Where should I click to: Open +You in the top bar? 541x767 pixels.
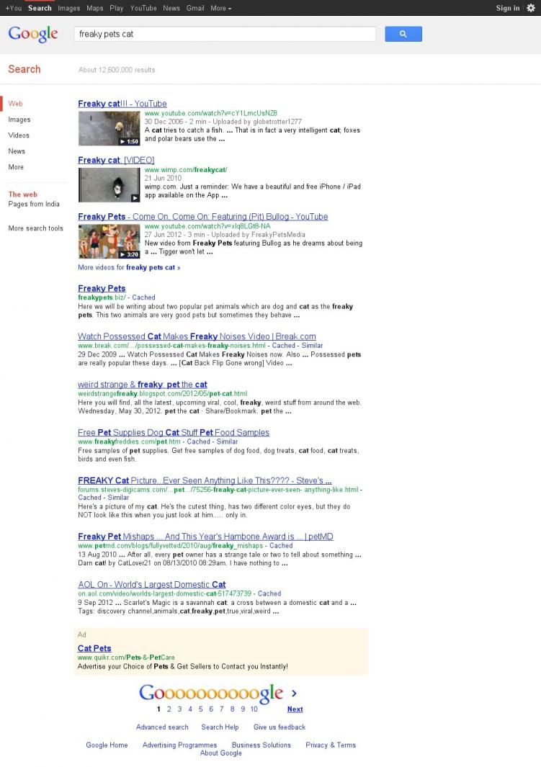click(x=13, y=9)
